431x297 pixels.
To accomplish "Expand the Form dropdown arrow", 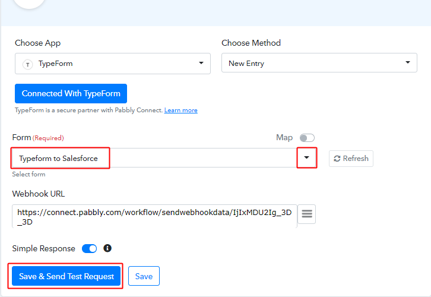I will coord(307,157).
